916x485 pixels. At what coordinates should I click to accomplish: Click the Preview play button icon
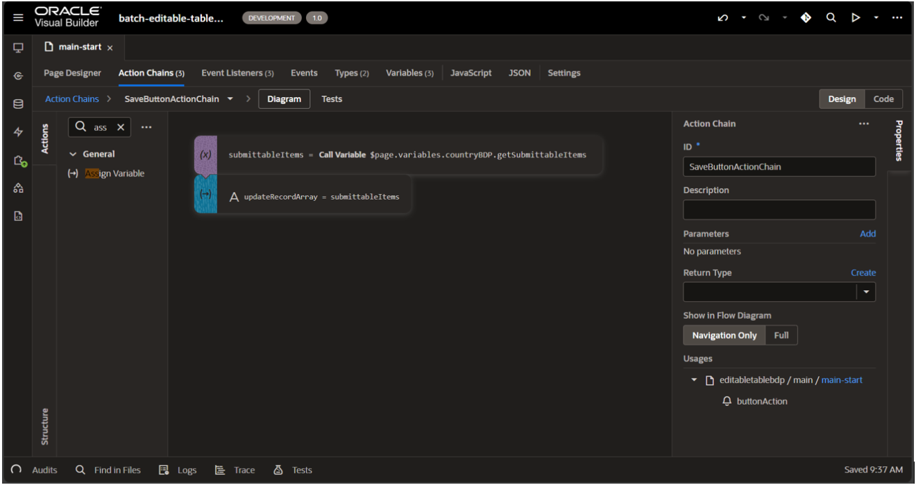(x=856, y=18)
